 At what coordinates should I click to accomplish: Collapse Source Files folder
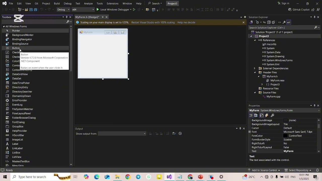click(x=255, y=93)
